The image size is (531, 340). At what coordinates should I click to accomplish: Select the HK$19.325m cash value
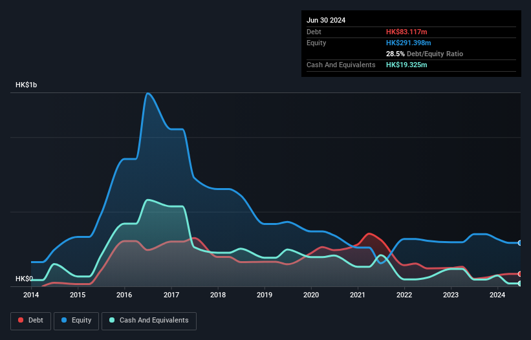(406, 65)
